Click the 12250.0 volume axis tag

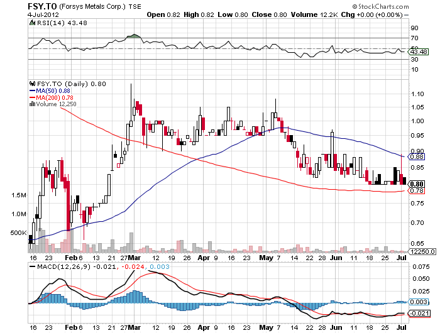click(x=422, y=252)
